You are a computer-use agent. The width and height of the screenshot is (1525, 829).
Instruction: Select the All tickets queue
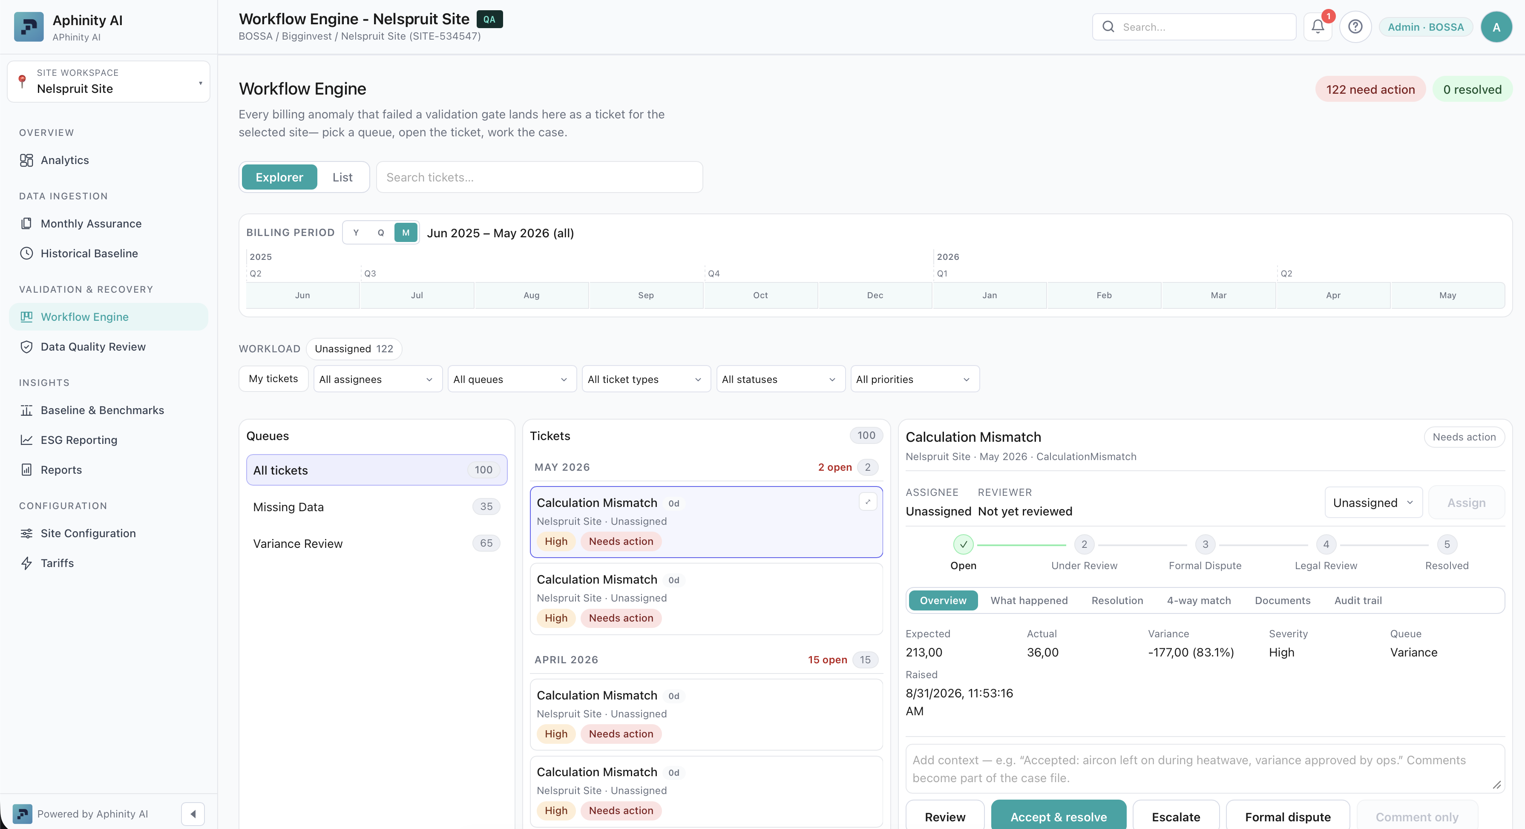pyautogui.click(x=377, y=470)
